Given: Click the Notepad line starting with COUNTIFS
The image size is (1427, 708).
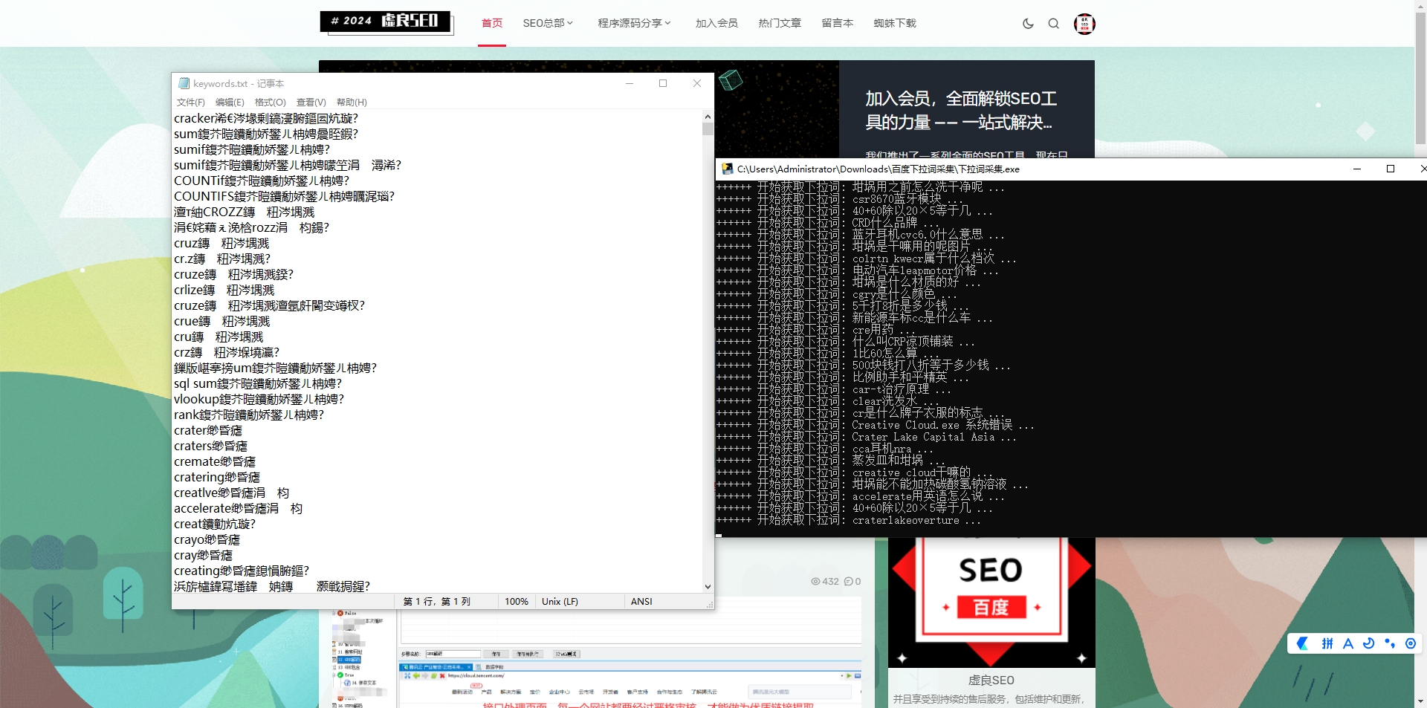Looking at the screenshot, I should (284, 196).
